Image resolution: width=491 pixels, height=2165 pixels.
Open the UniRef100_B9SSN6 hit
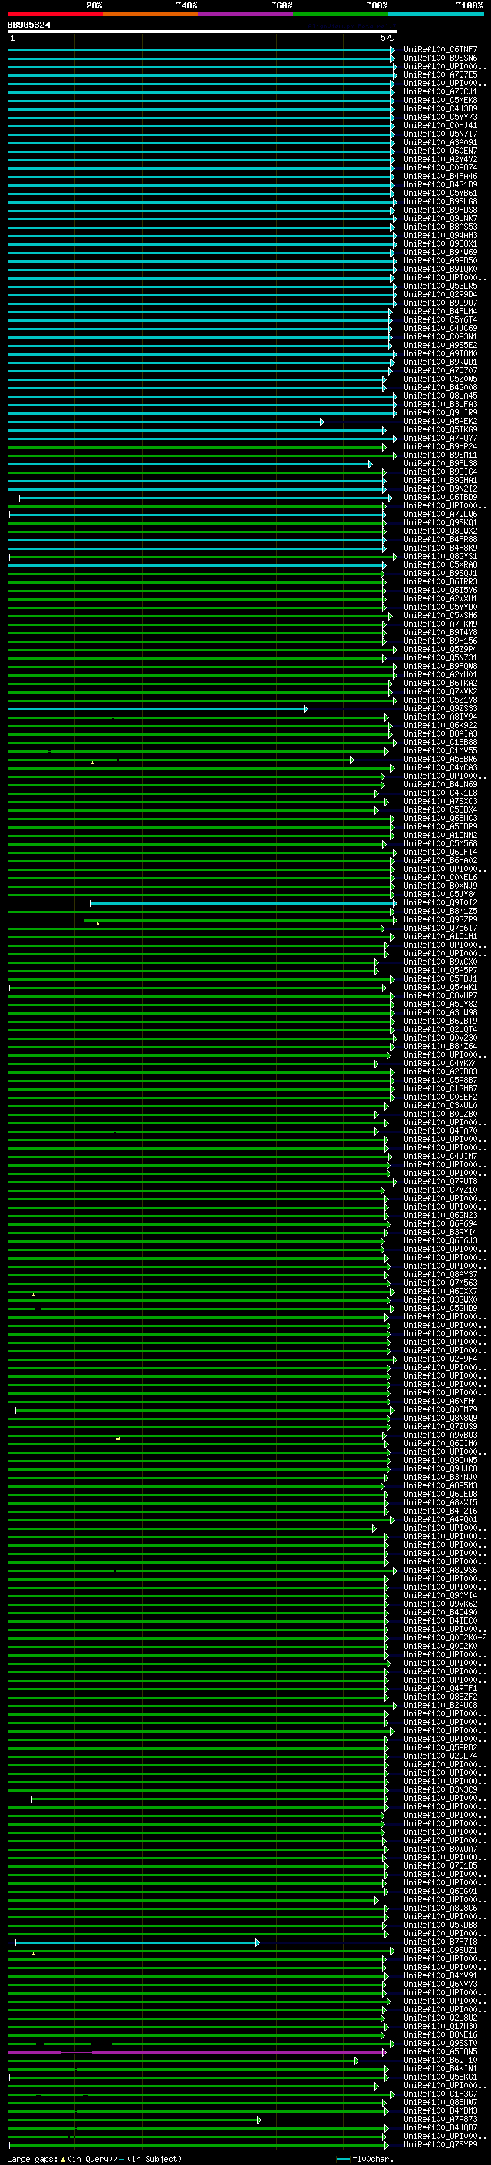[x=440, y=58]
